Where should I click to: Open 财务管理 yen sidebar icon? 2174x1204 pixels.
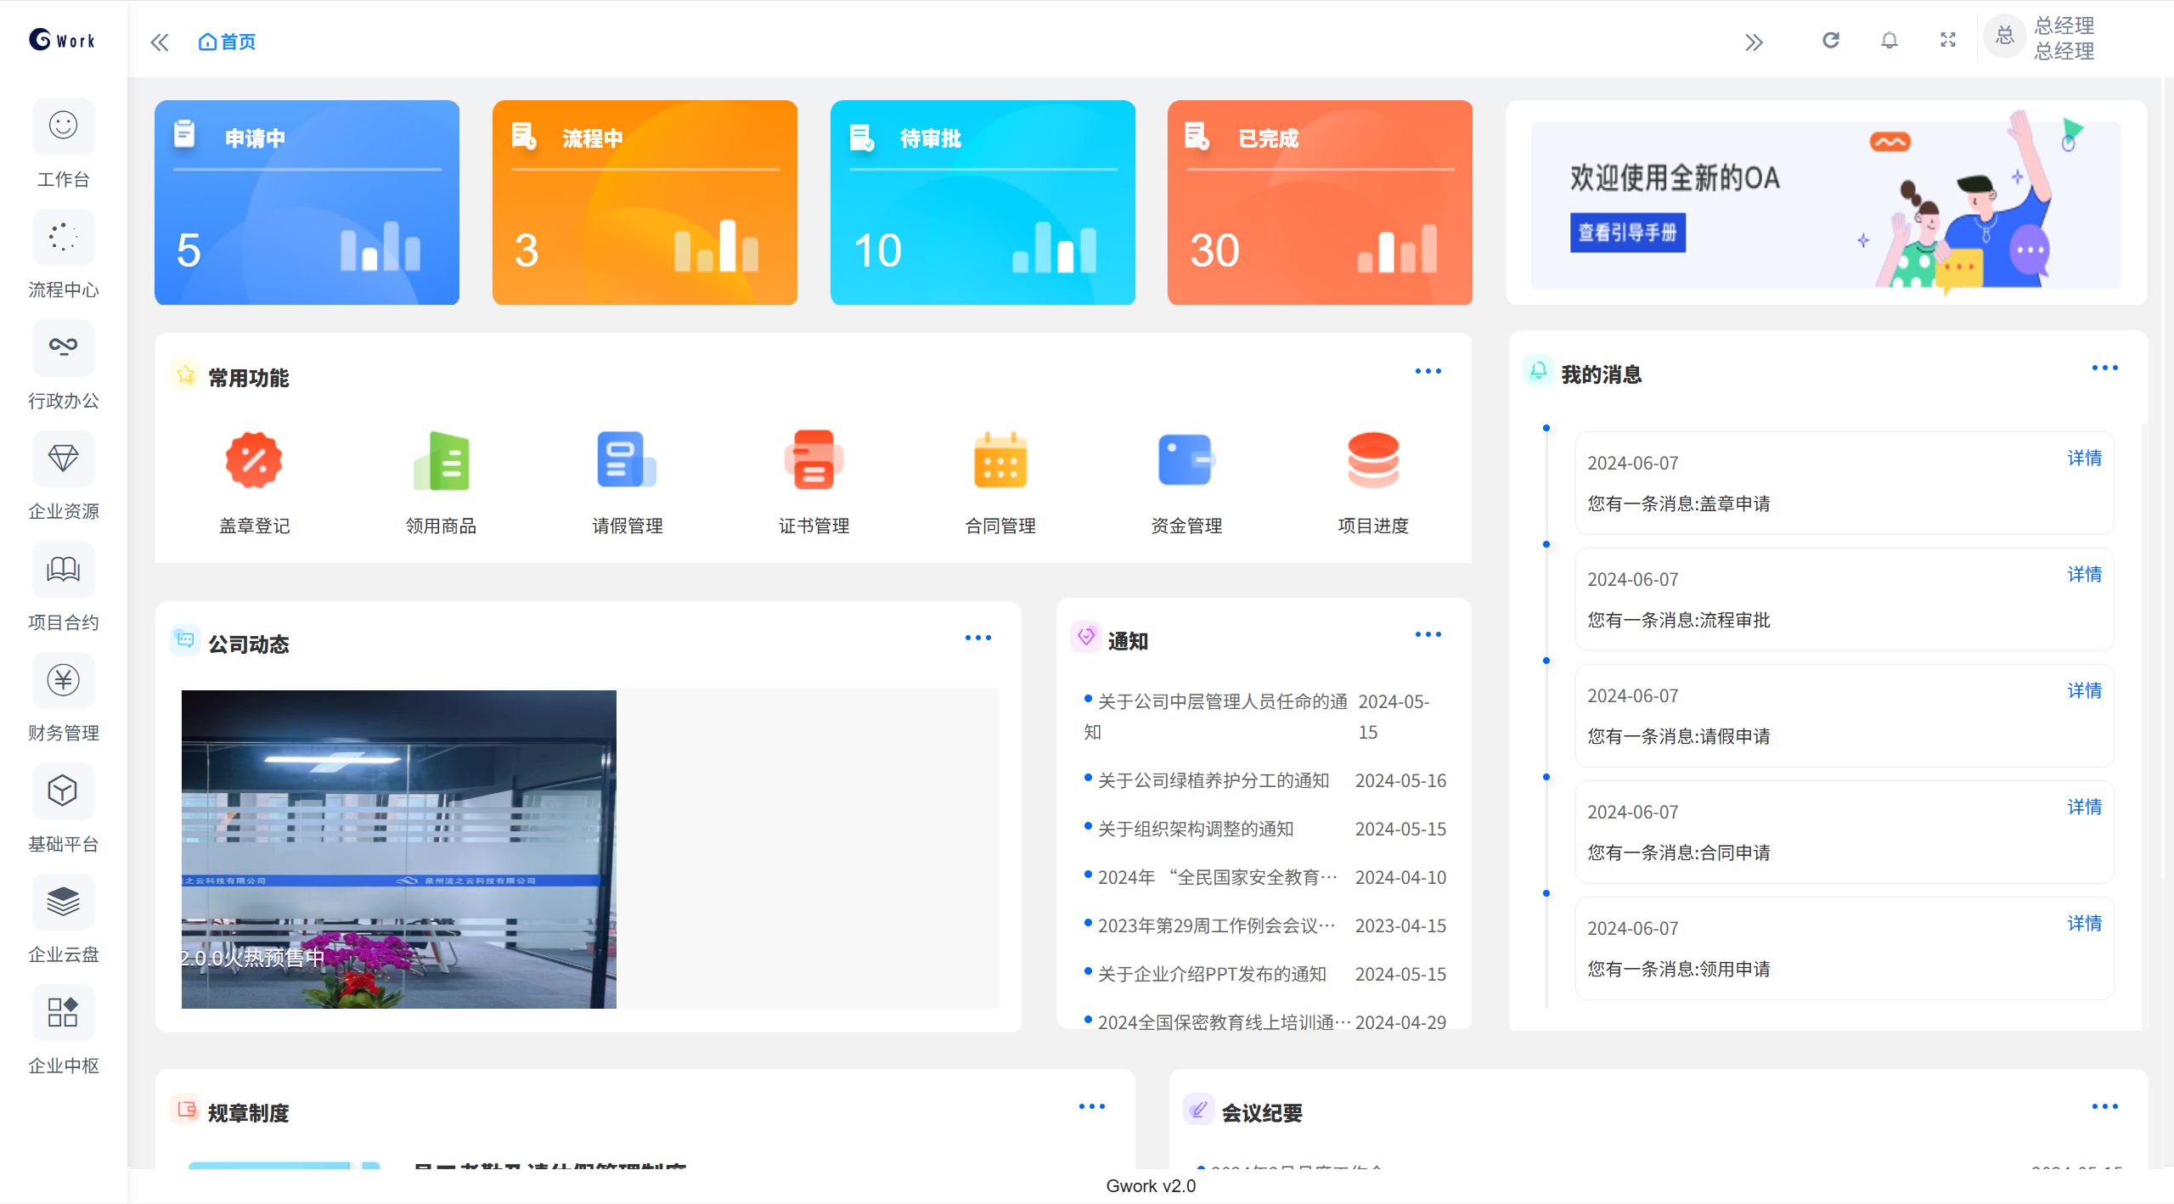point(63,680)
